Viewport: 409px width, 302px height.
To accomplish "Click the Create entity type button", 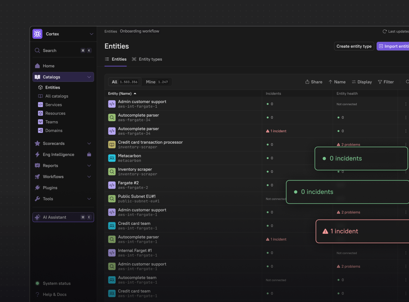I will point(354,46).
